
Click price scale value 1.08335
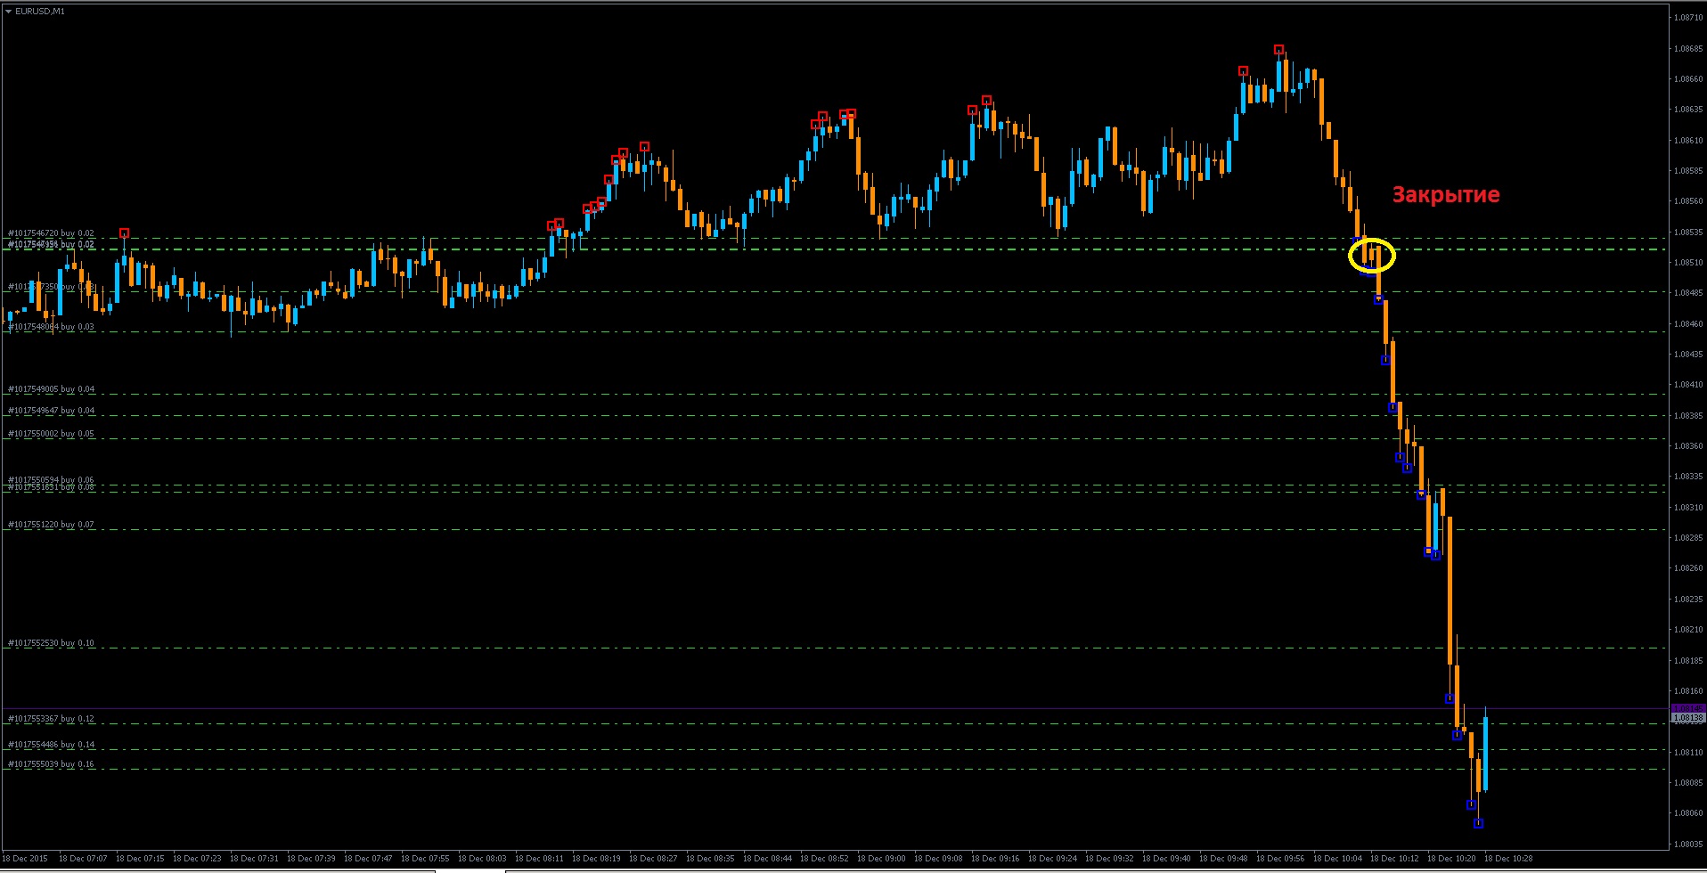1689,477
